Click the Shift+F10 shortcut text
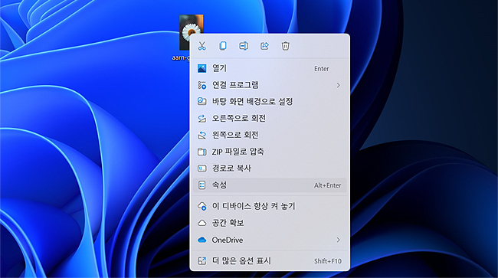The width and height of the screenshot is (498, 278). coord(328,261)
